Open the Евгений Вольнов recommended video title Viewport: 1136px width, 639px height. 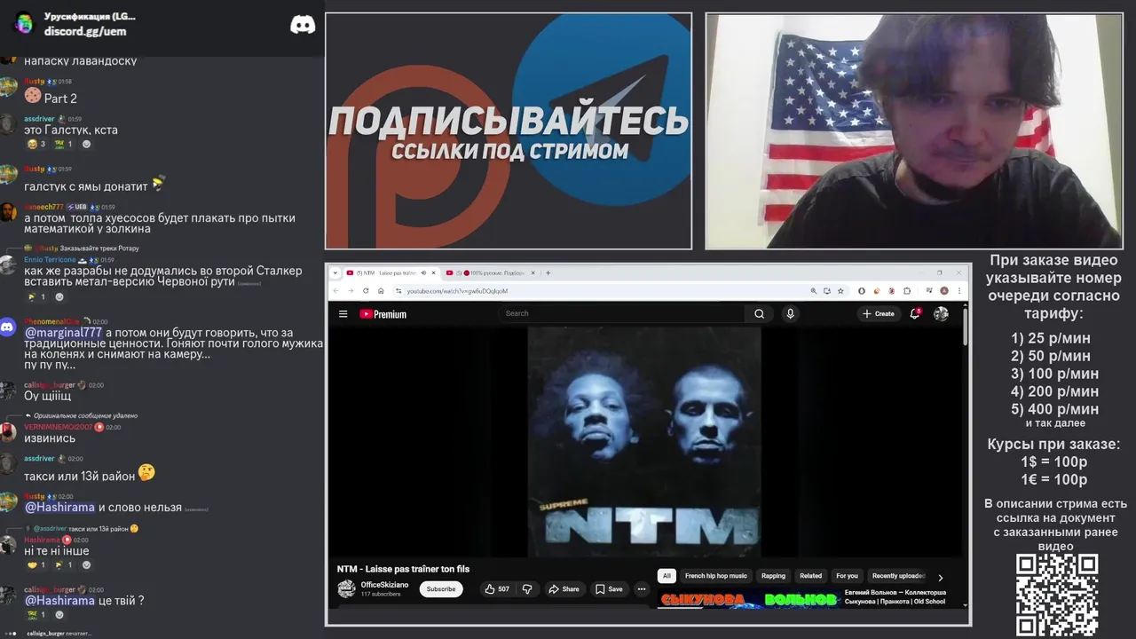pos(895,596)
